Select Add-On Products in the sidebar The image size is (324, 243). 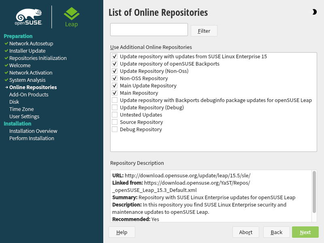(29, 95)
